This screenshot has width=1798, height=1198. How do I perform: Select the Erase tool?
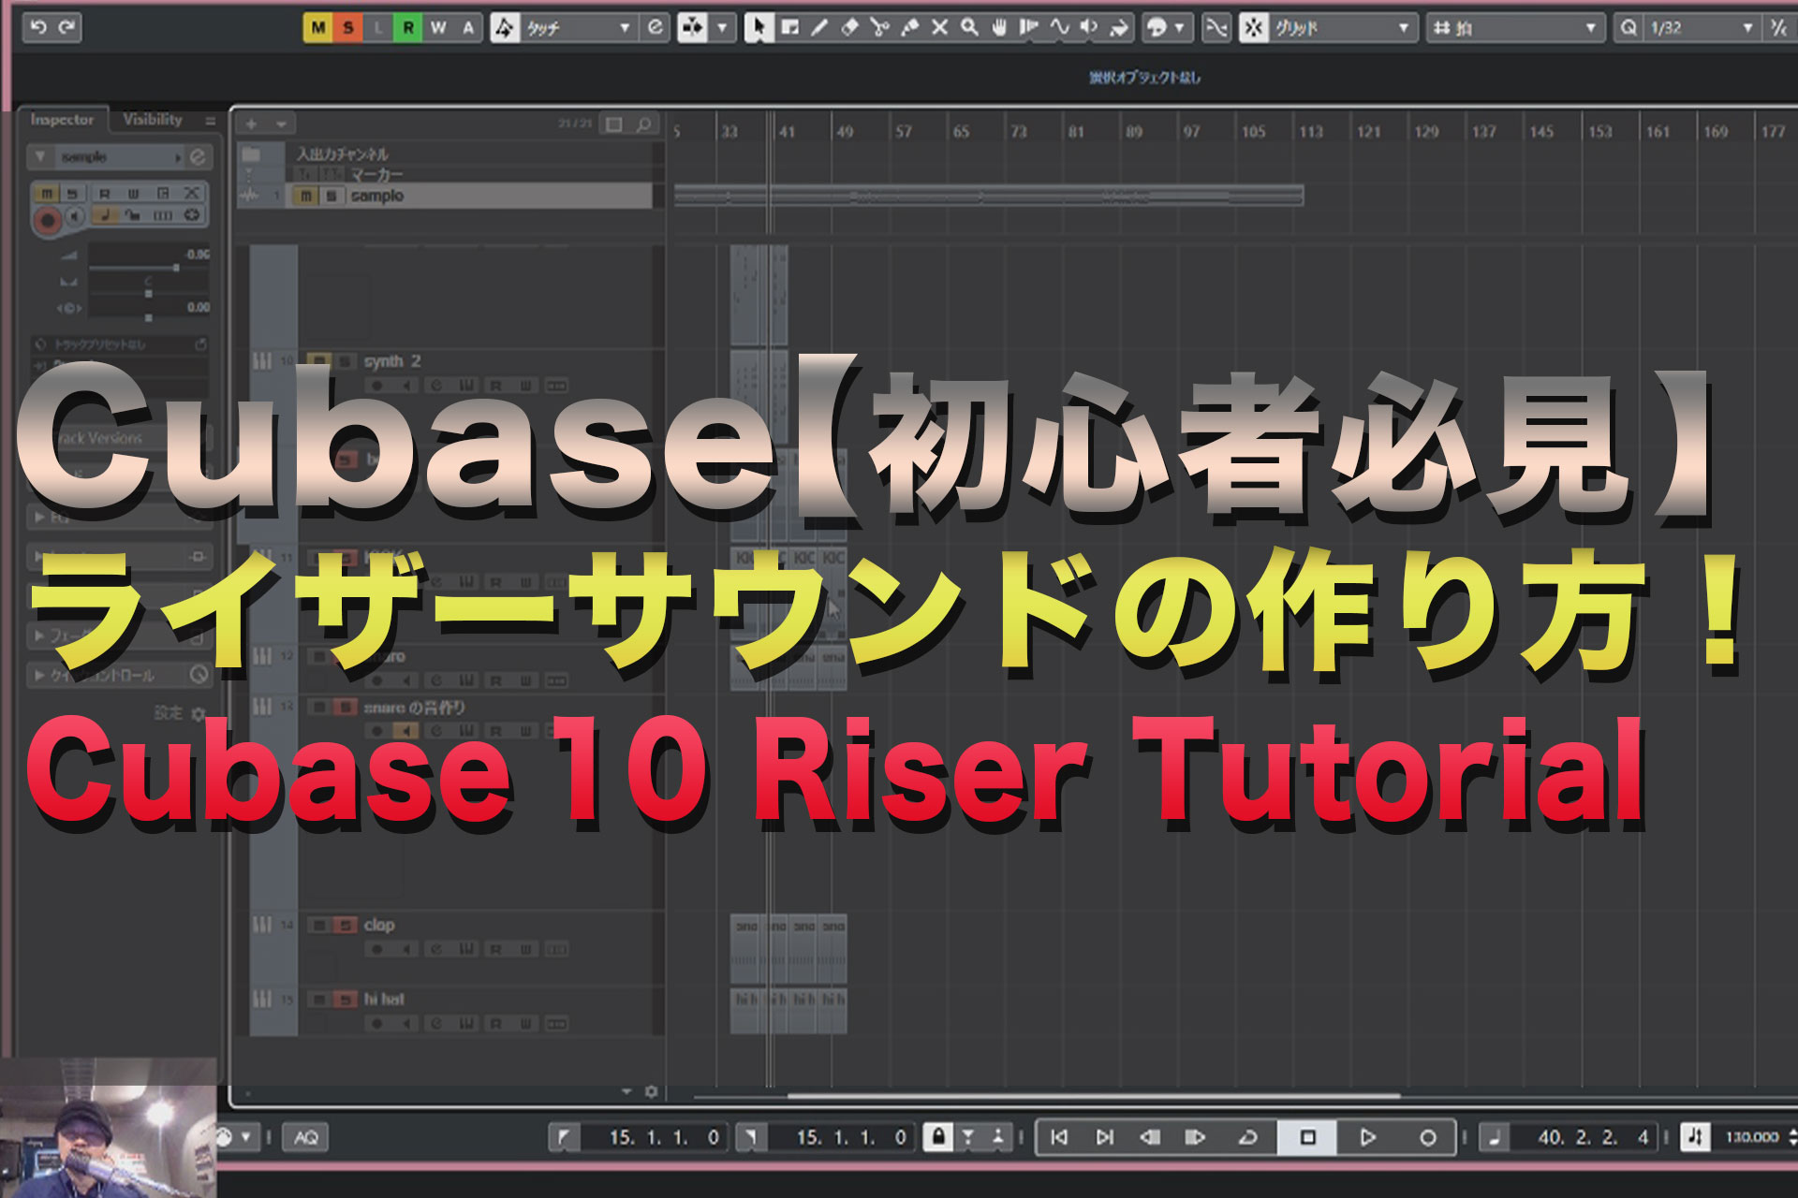(849, 28)
